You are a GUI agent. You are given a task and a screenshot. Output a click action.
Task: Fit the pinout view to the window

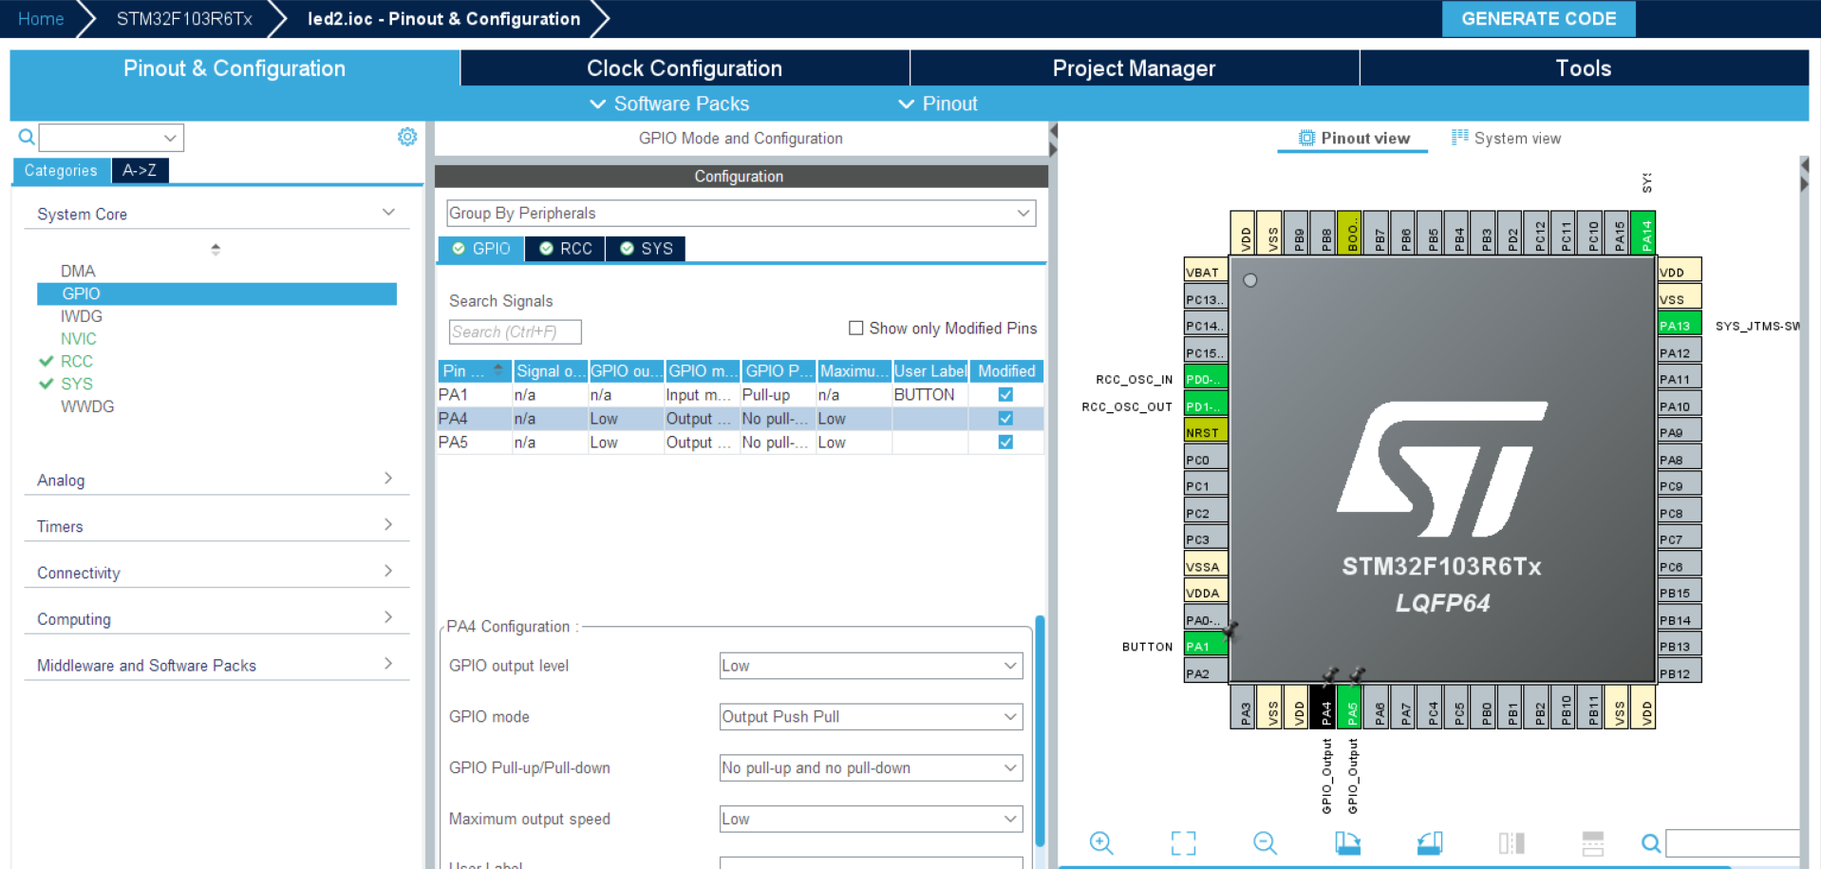pyautogui.click(x=1183, y=842)
